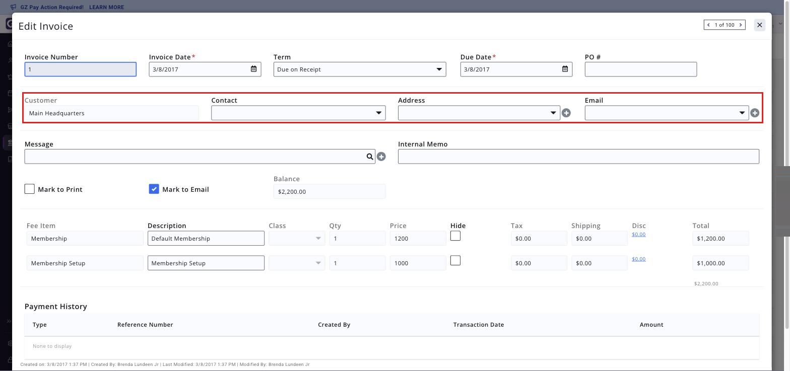This screenshot has width=790, height=371.
Task: Click the Reference Number column header
Action: [x=145, y=325]
